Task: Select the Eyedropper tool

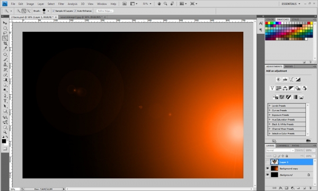Action: point(5,49)
